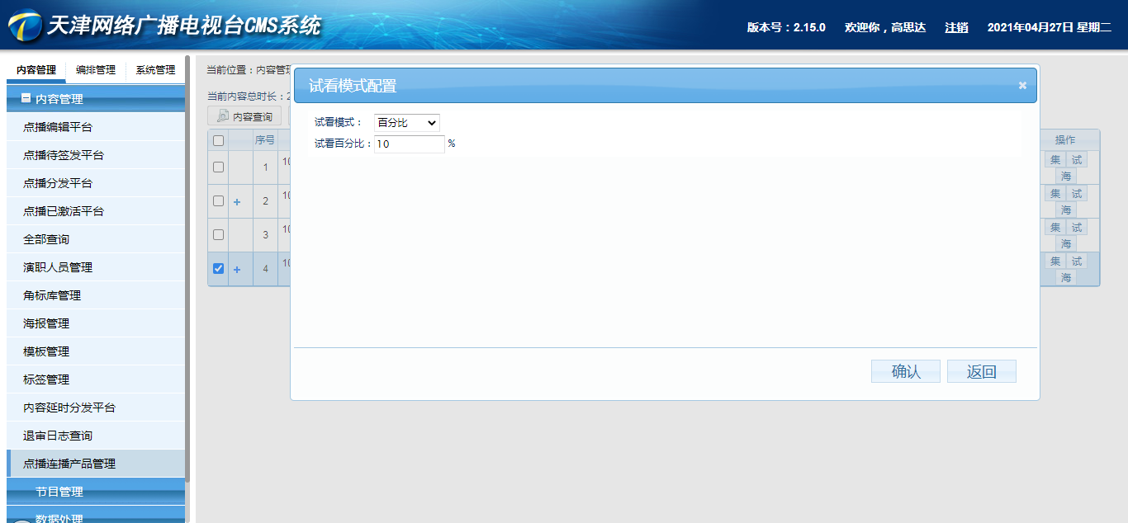
Task: Uncheck the row 4 checkbox
Action: pos(218,268)
